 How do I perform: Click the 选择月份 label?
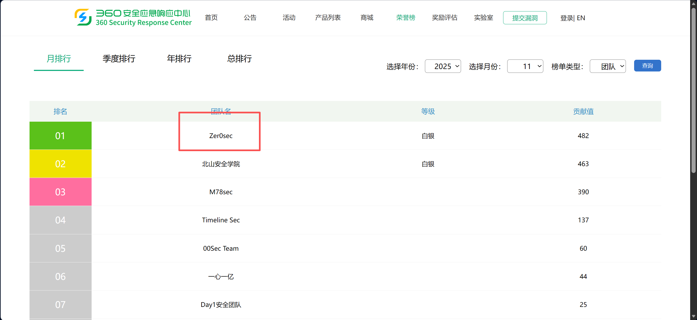485,67
